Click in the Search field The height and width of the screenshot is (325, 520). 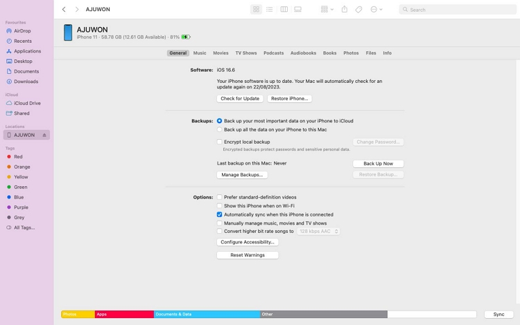pyautogui.click(x=458, y=10)
